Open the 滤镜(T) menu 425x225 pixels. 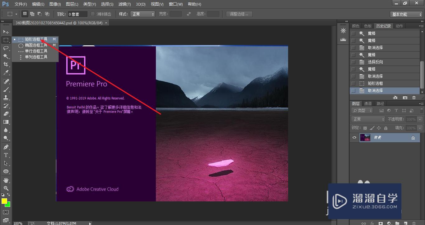[124, 4]
